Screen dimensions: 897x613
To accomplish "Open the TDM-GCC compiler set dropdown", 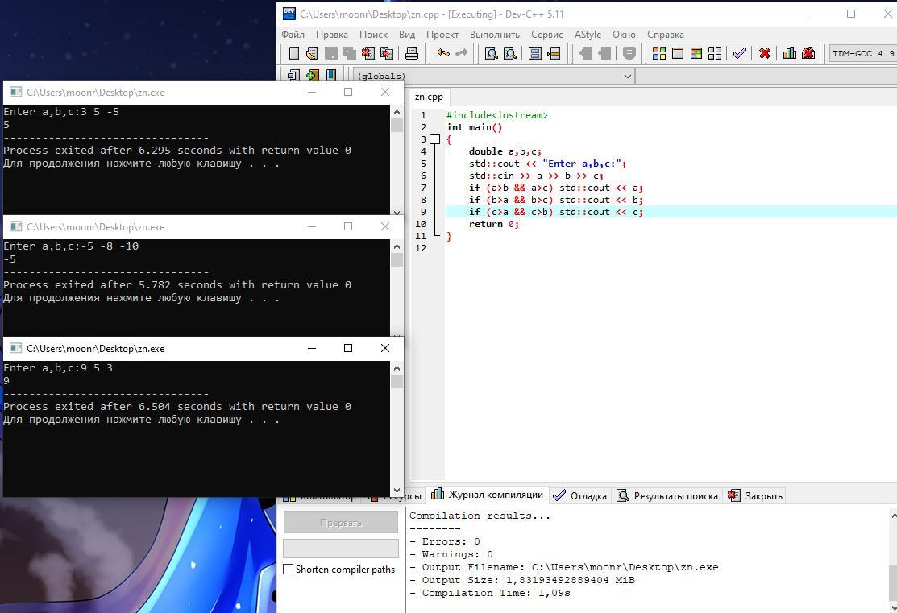I will coord(862,53).
